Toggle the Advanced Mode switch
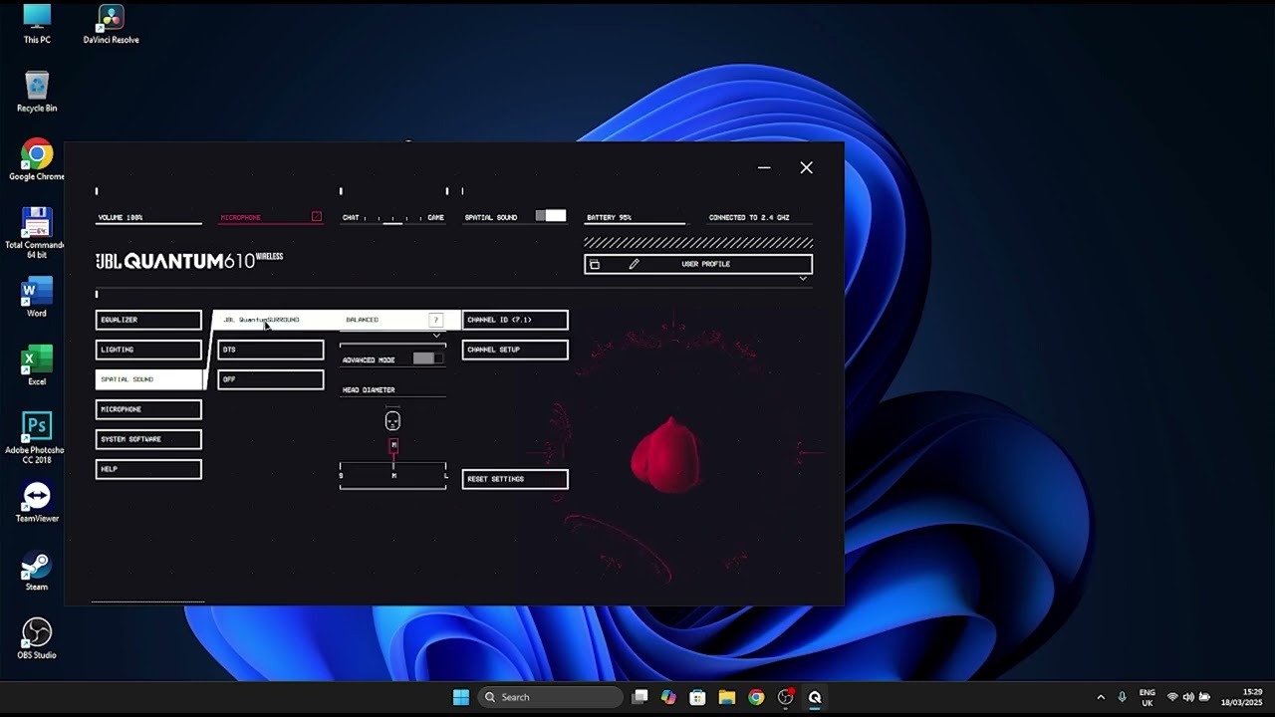The height and width of the screenshot is (717, 1275). (x=427, y=358)
